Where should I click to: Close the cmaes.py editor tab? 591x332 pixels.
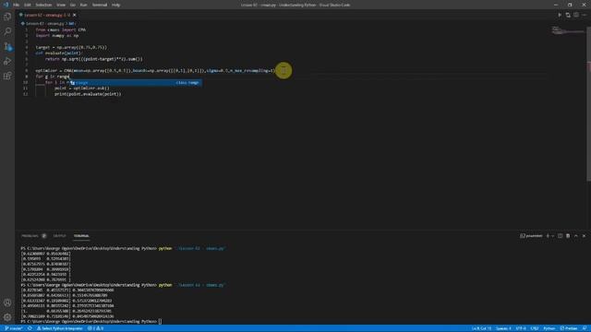[x=74, y=15]
